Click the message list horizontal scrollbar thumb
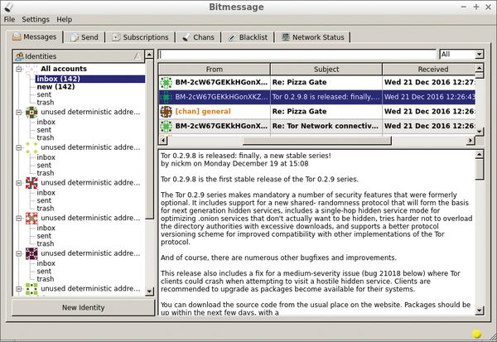The height and width of the screenshot is (342, 497). click(x=317, y=141)
